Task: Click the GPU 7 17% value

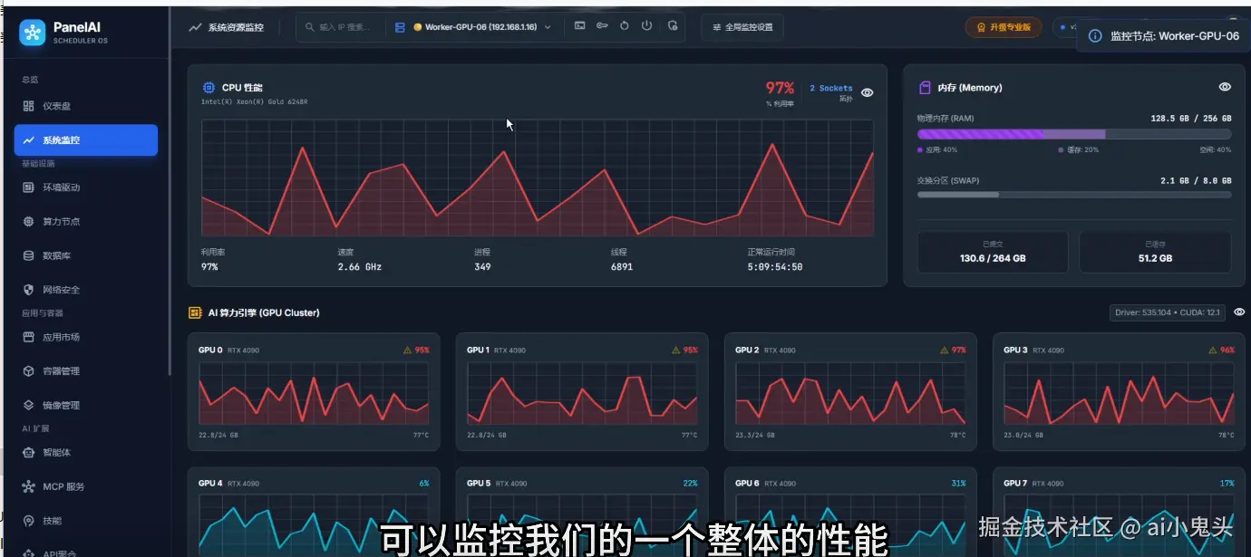Action: [1227, 484]
